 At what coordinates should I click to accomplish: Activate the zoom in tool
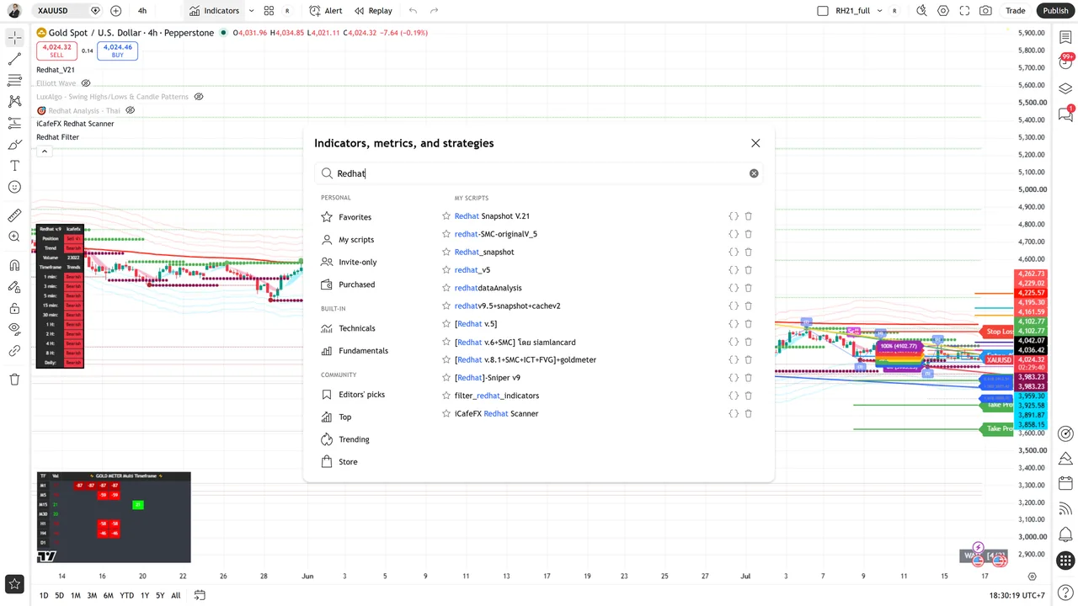(14, 237)
